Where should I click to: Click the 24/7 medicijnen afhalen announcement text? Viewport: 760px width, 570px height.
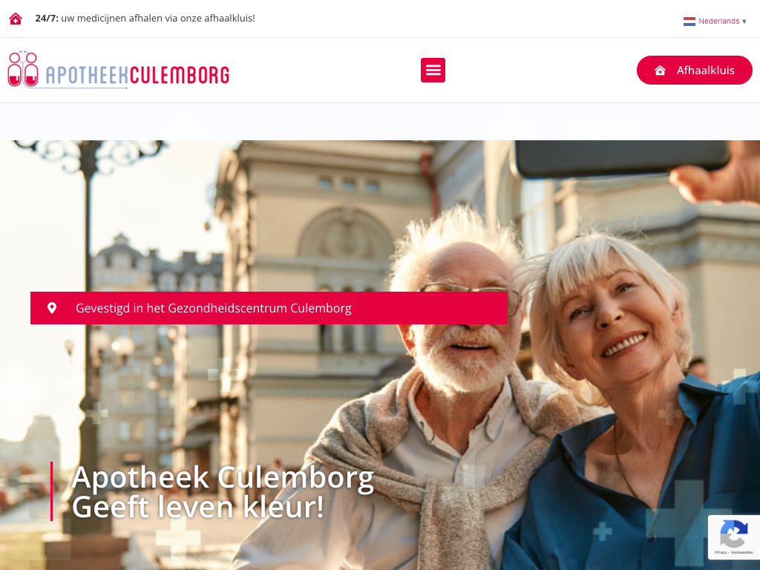145,19
